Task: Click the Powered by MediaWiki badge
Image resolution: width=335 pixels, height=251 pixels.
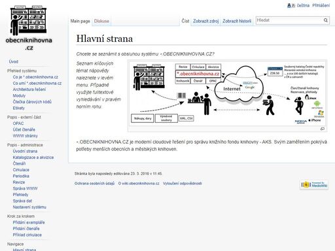Action: click(314, 185)
